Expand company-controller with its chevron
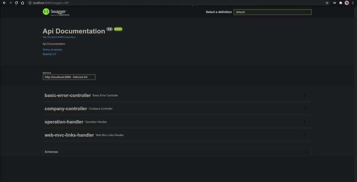 (305, 108)
